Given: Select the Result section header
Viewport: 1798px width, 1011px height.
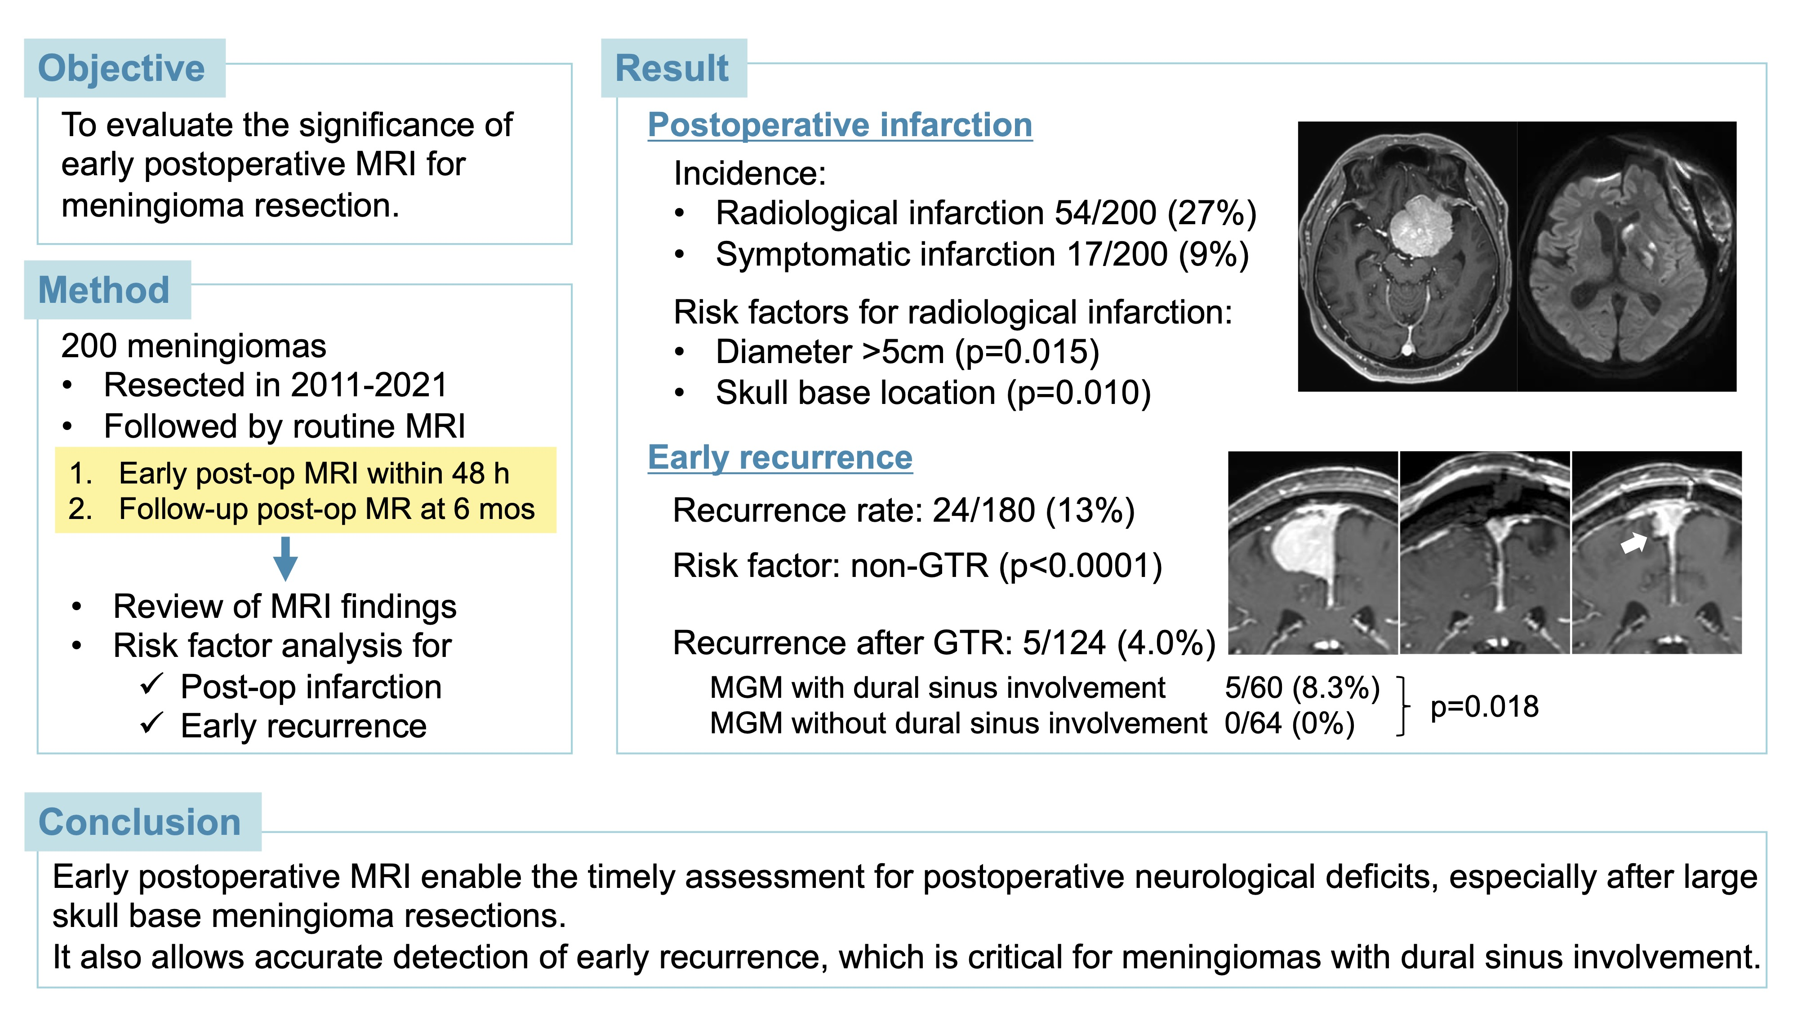Looking at the screenshot, I should pos(673,68).
